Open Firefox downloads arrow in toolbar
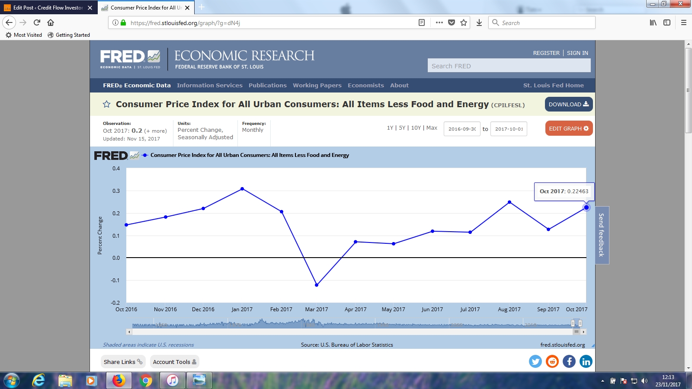 tap(479, 23)
